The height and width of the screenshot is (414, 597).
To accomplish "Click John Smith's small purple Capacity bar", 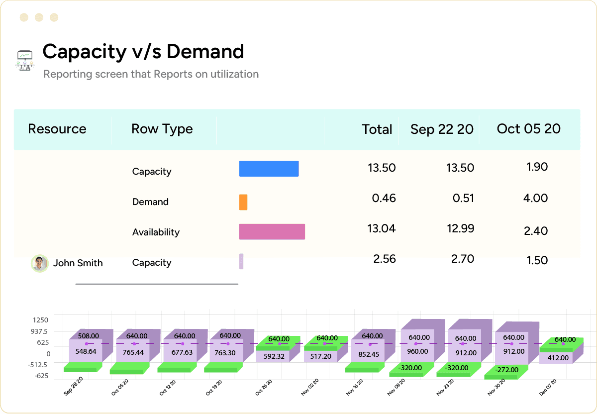I will tap(241, 262).
